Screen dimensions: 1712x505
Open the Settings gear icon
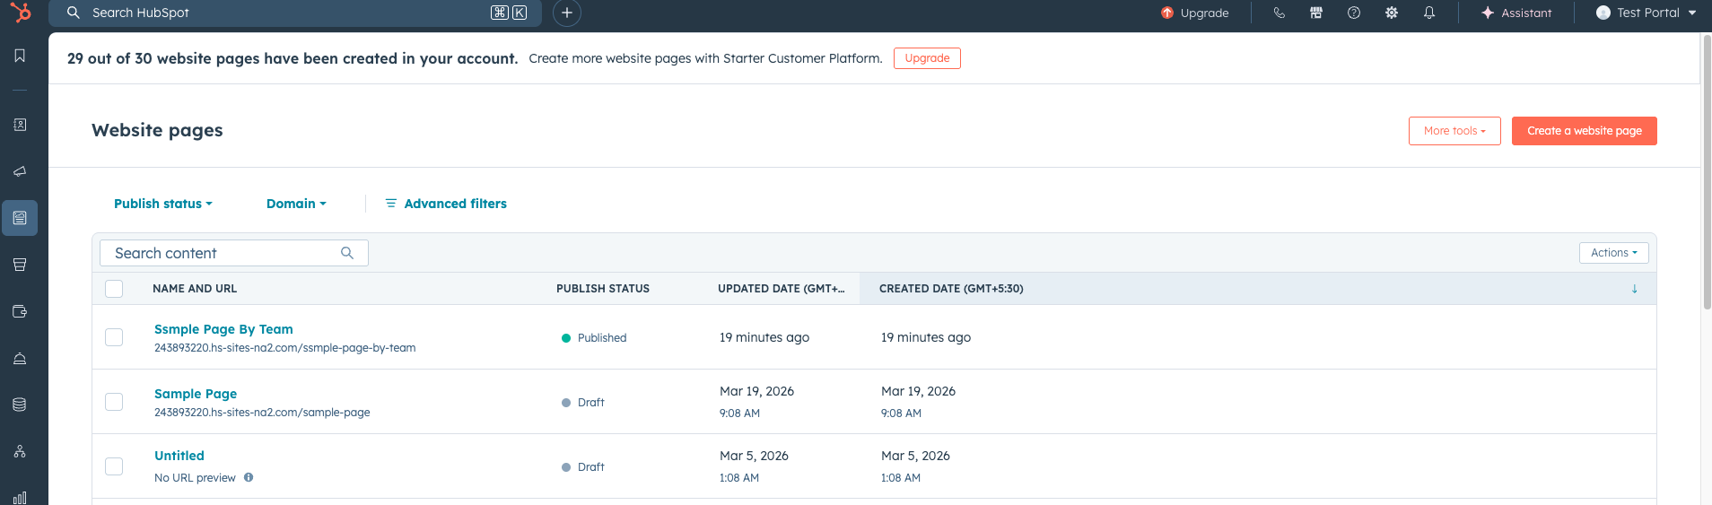point(1392,13)
